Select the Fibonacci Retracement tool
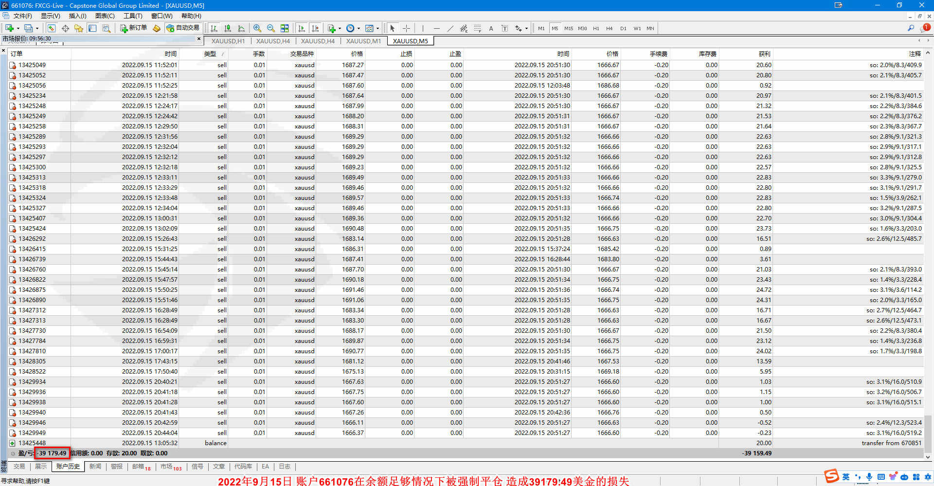934x486 pixels. 477,28
